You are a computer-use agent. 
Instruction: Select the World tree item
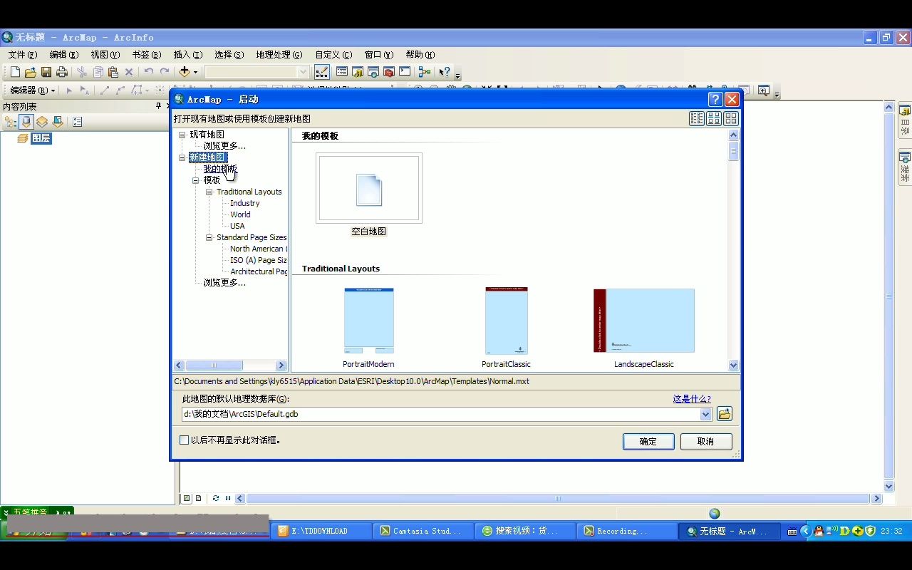(x=240, y=214)
